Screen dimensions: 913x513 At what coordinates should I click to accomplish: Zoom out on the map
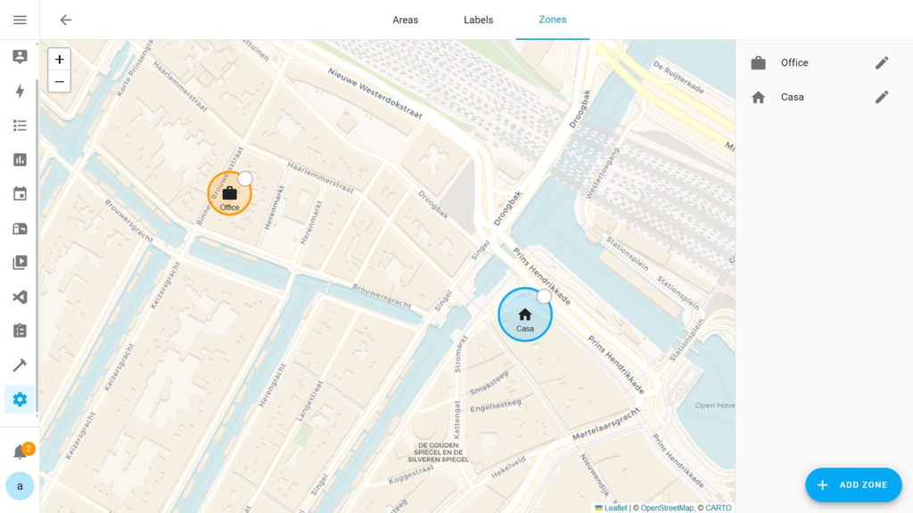pyautogui.click(x=59, y=82)
